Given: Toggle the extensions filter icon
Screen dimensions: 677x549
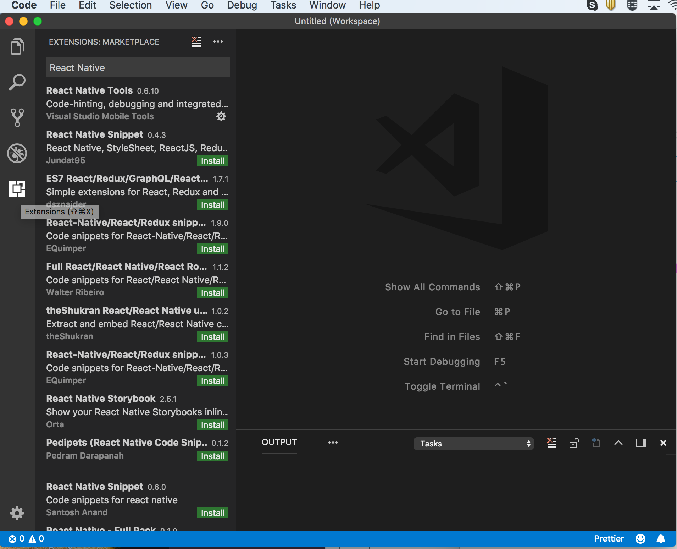Looking at the screenshot, I should coord(196,42).
